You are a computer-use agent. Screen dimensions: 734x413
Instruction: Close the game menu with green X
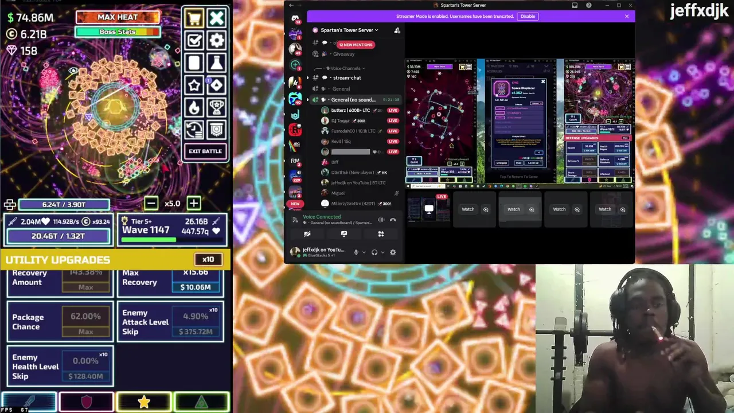tap(217, 18)
